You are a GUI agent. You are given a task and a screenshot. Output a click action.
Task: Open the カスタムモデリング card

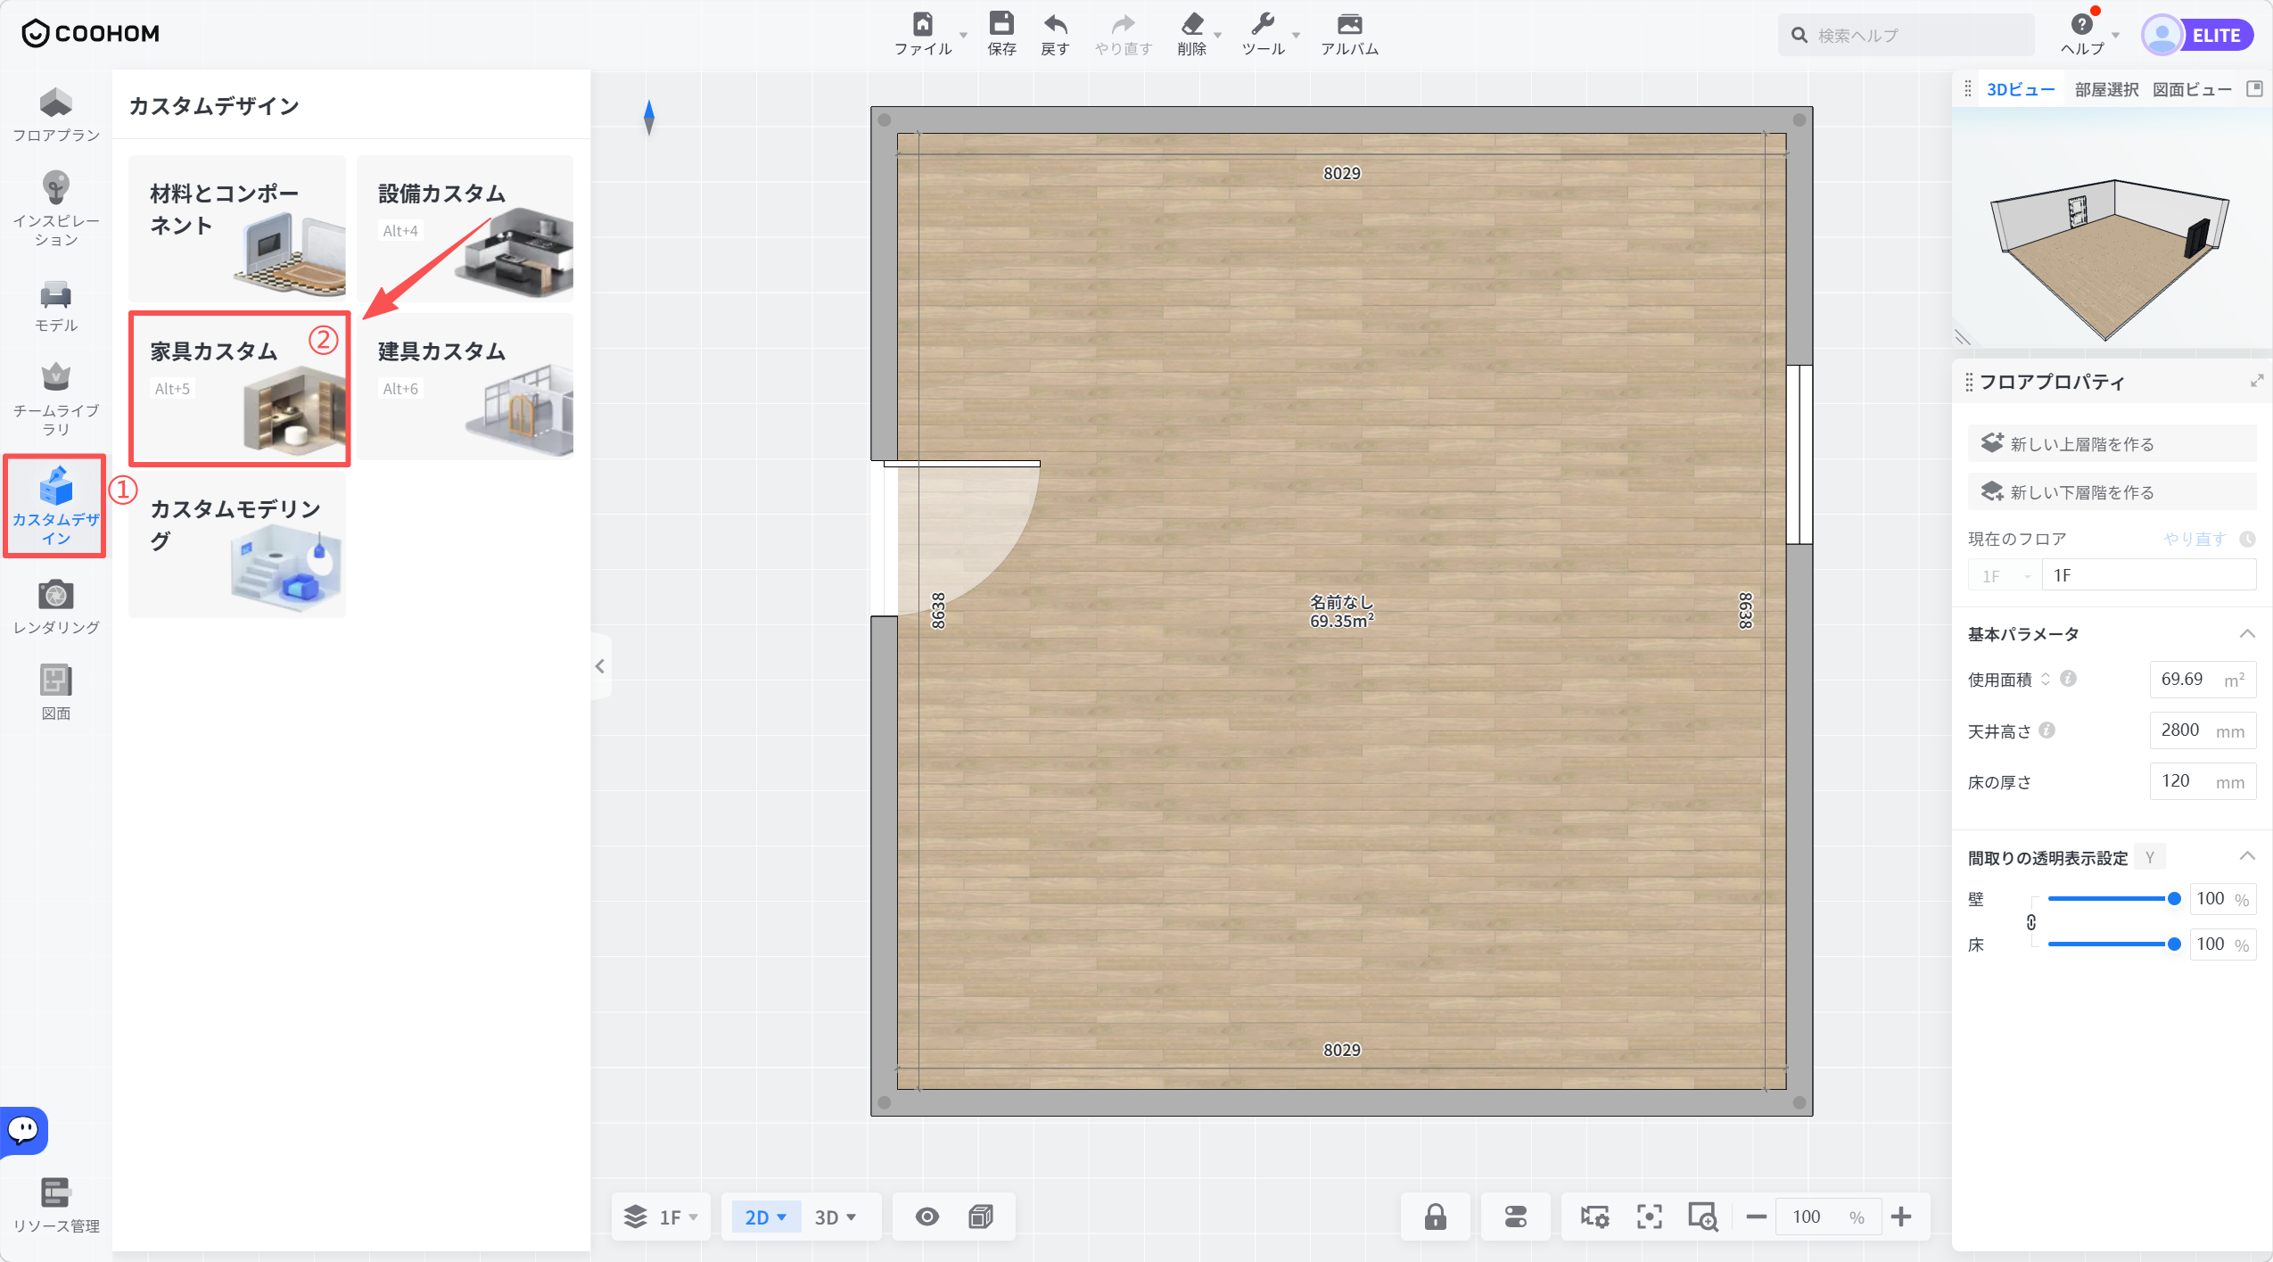point(236,544)
